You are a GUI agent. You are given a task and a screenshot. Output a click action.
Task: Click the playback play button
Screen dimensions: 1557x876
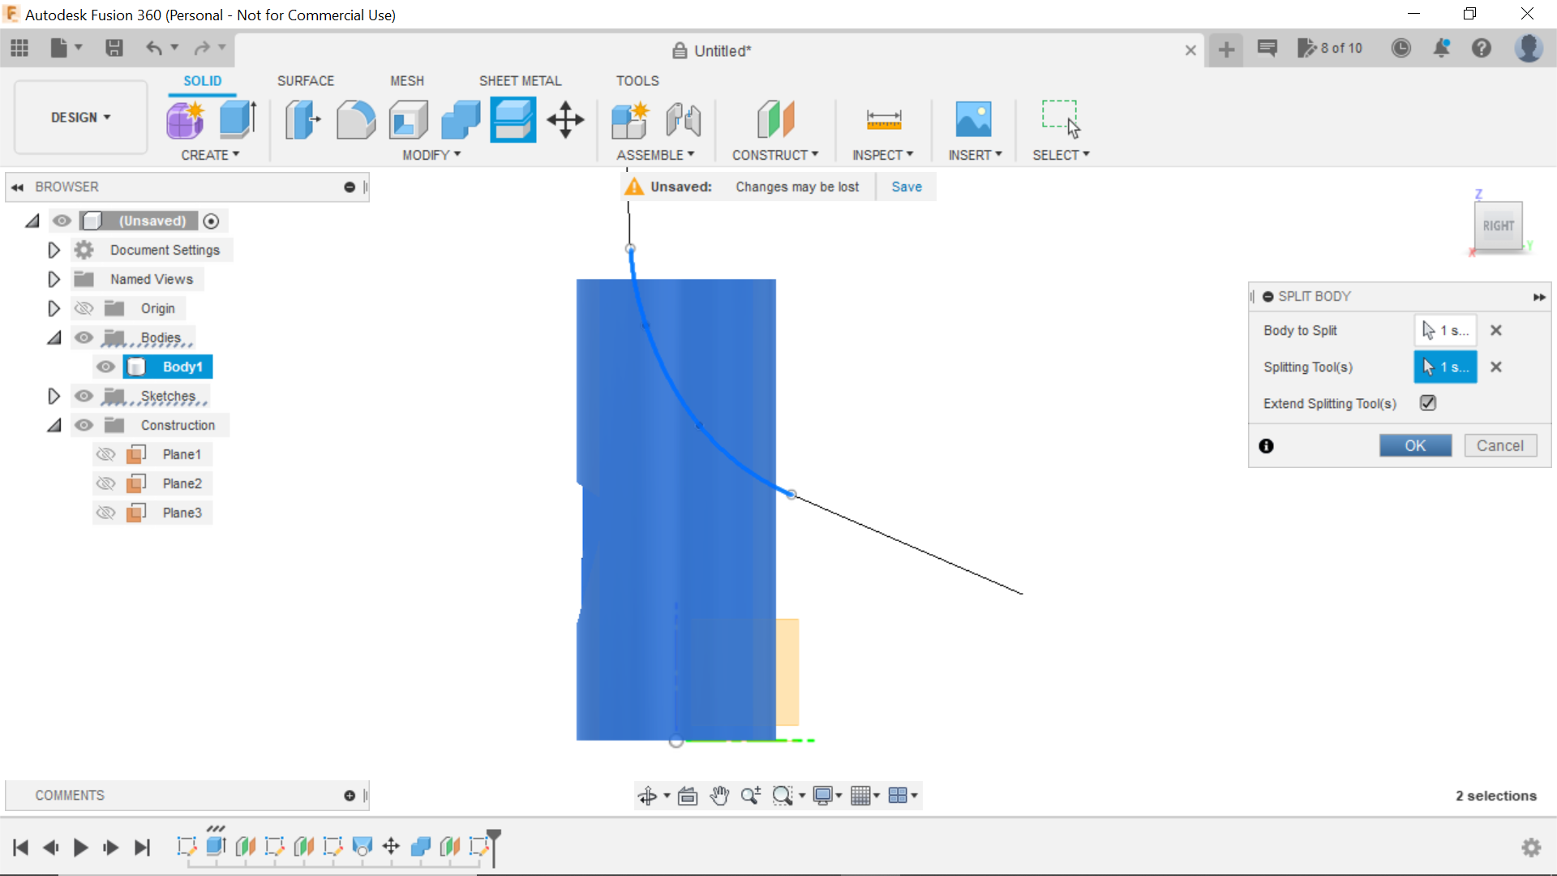[x=80, y=846]
